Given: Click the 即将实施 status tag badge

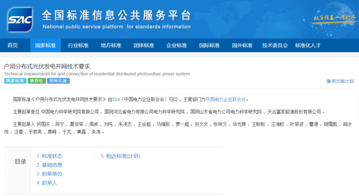Looking at the screenshot, I should 58,81.
